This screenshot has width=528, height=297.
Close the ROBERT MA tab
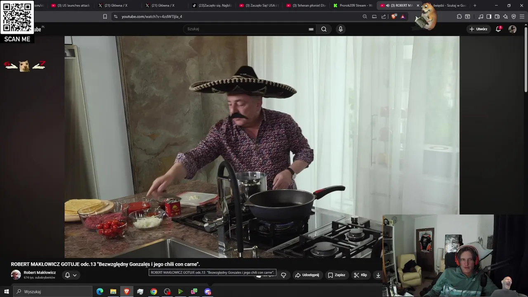(418, 5)
